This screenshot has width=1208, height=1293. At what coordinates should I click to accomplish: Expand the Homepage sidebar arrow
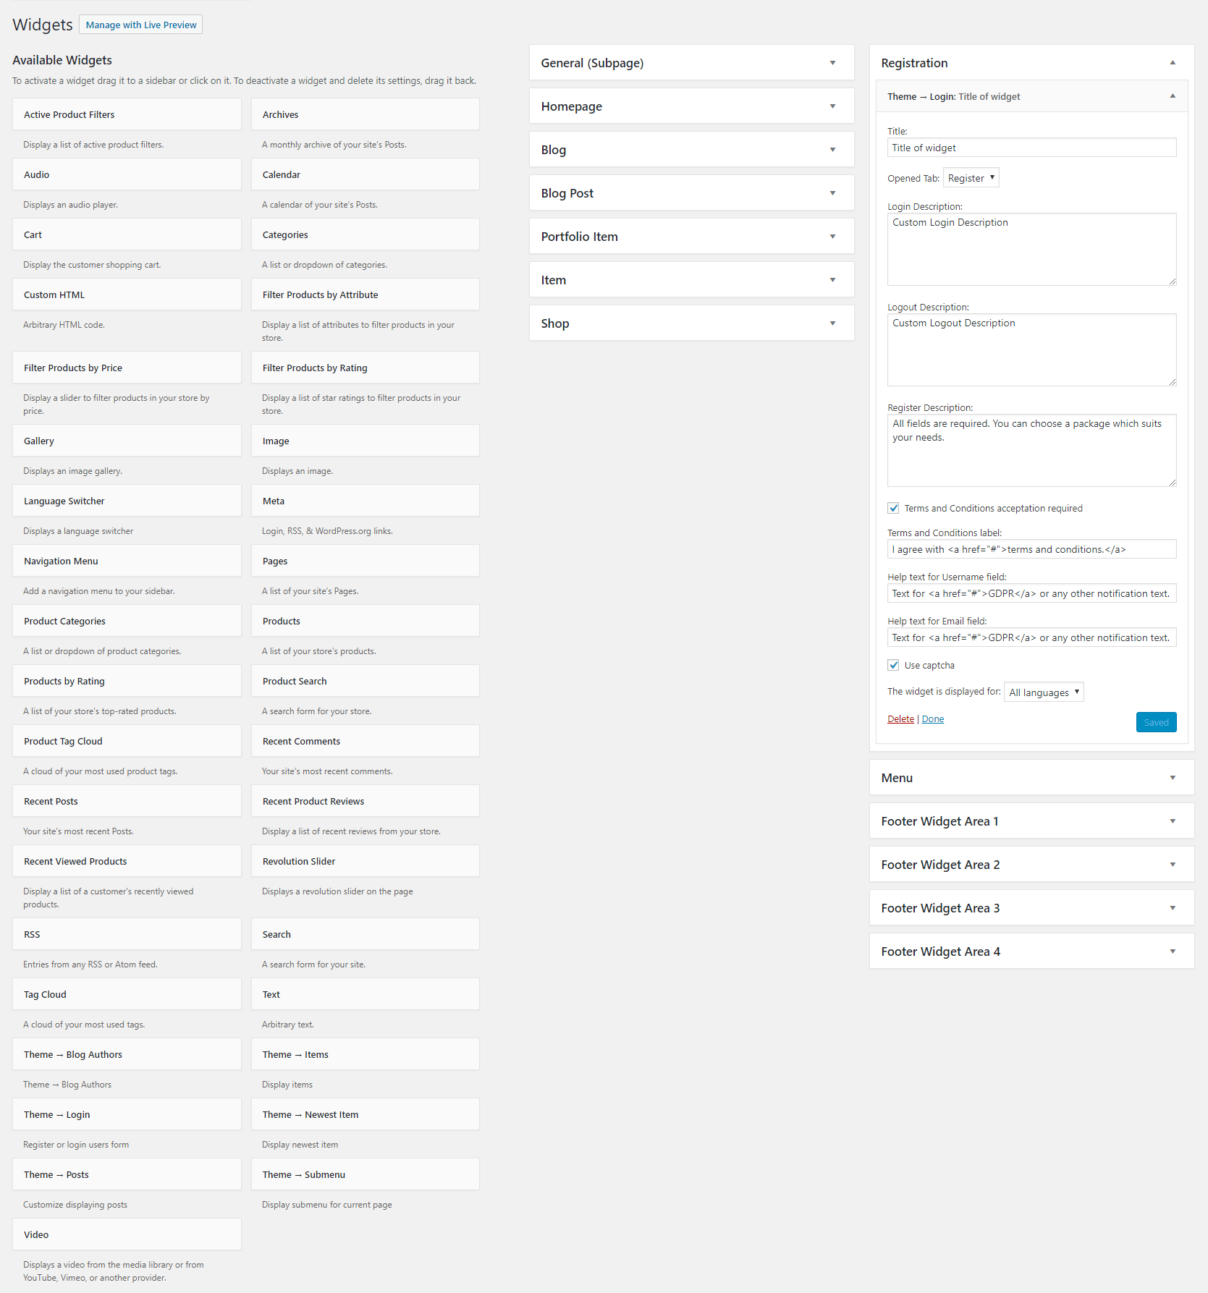[832, 106]
